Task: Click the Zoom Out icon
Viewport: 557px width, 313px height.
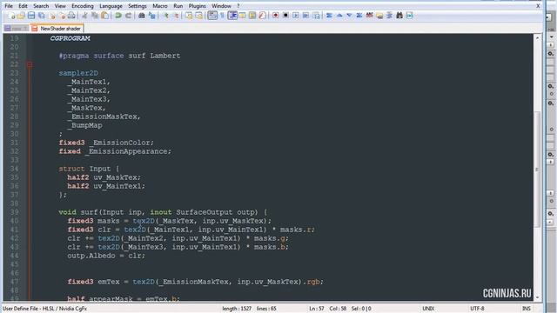Action: click(x=176, y=16)
